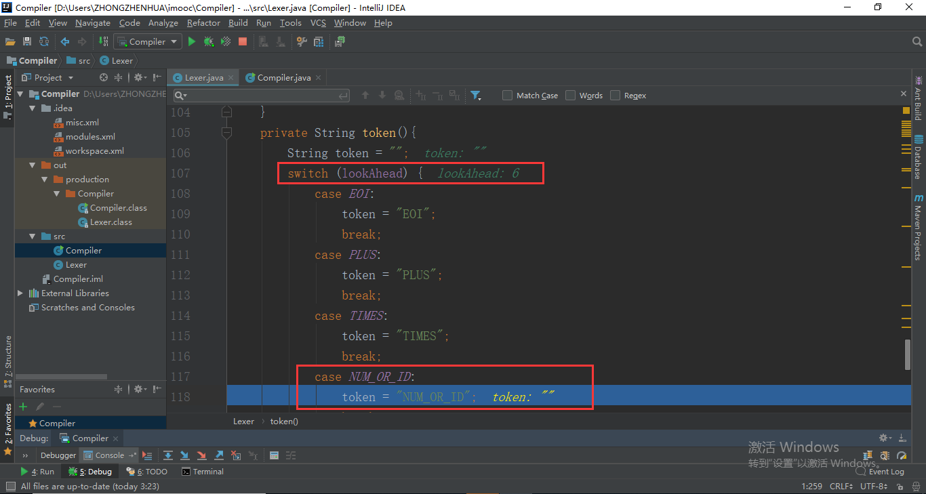
Task: Collapse the .idea folder
Action: click(x=33, y=108)
